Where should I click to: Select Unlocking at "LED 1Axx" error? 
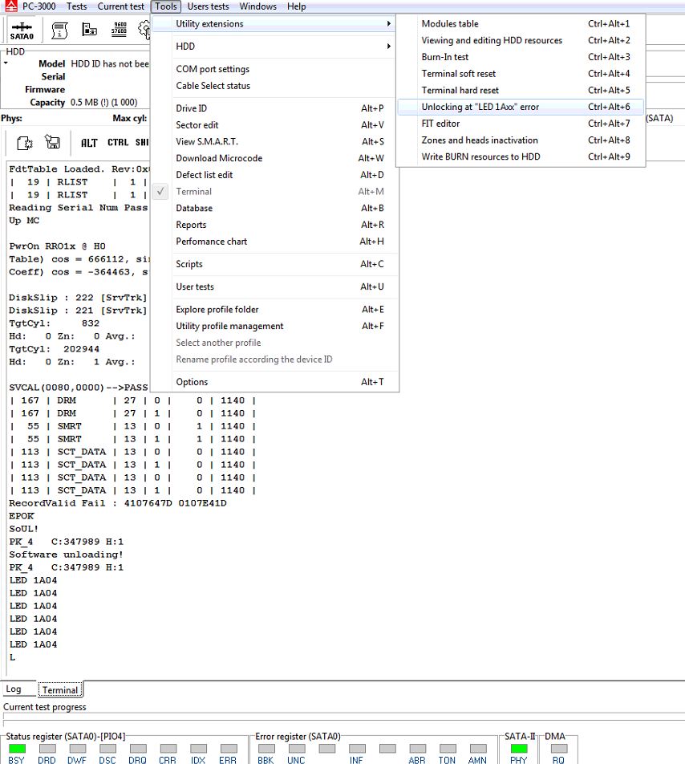tap(480, 107)
